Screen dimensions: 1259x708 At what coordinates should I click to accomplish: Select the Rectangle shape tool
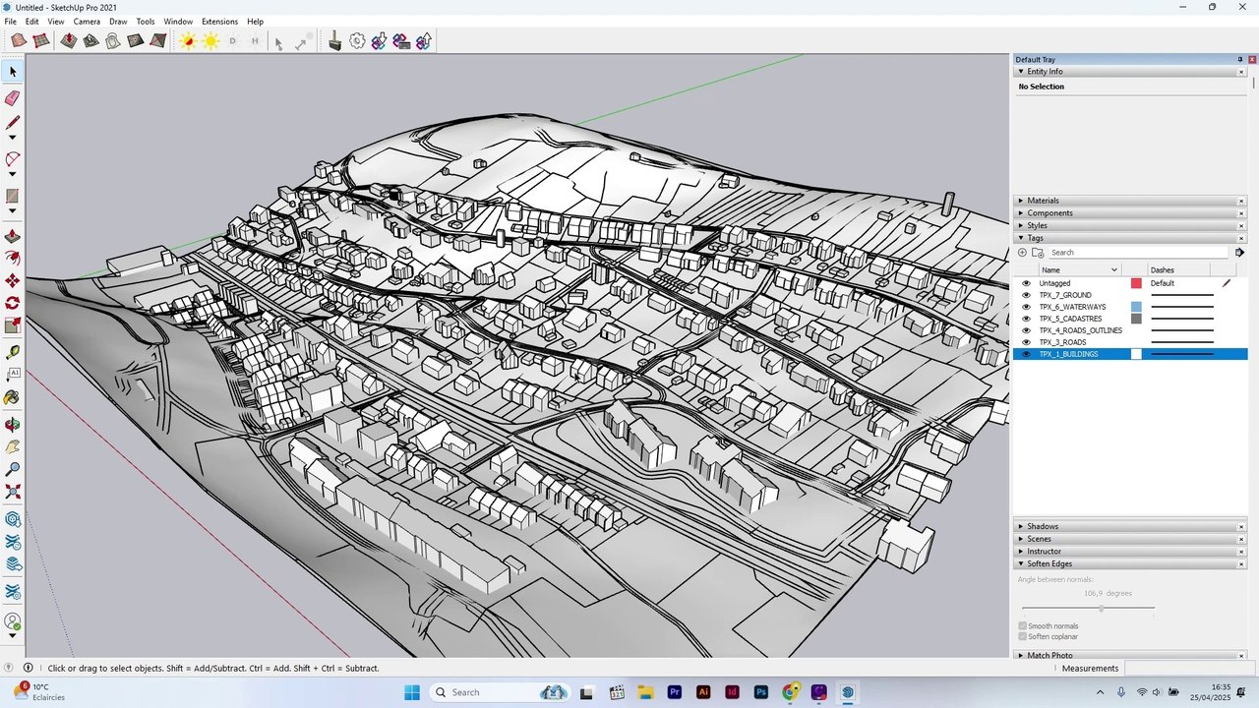[x=13, y=196]
